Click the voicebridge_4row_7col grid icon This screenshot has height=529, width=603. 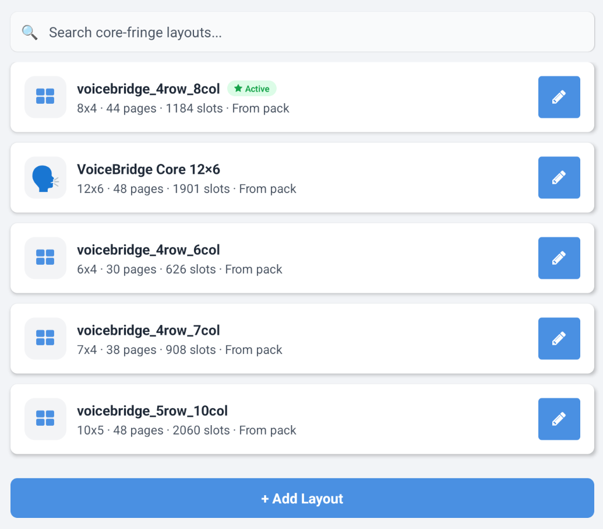click(45, 338)
